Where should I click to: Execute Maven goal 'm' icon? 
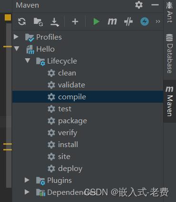[x=112, y=21]
